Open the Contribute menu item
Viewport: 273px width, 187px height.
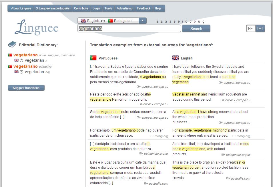tap(81, 8)
